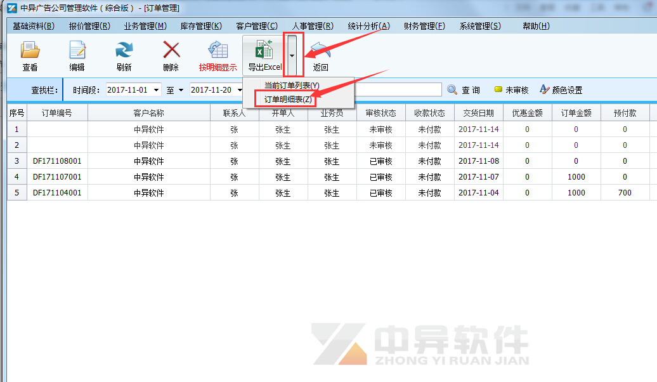Click 订单金额 1000 in row DF171107001
The width and height of the screenshot is (657, 382).
pos(576,177)
